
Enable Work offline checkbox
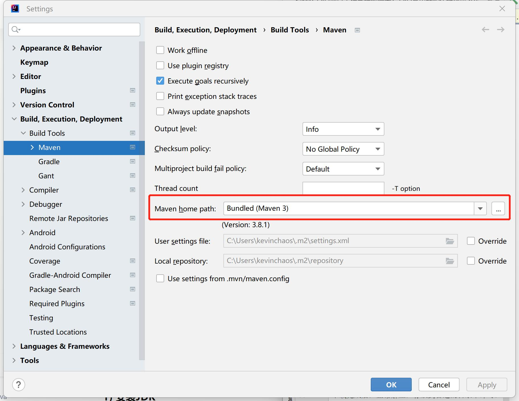coord(160,50)
